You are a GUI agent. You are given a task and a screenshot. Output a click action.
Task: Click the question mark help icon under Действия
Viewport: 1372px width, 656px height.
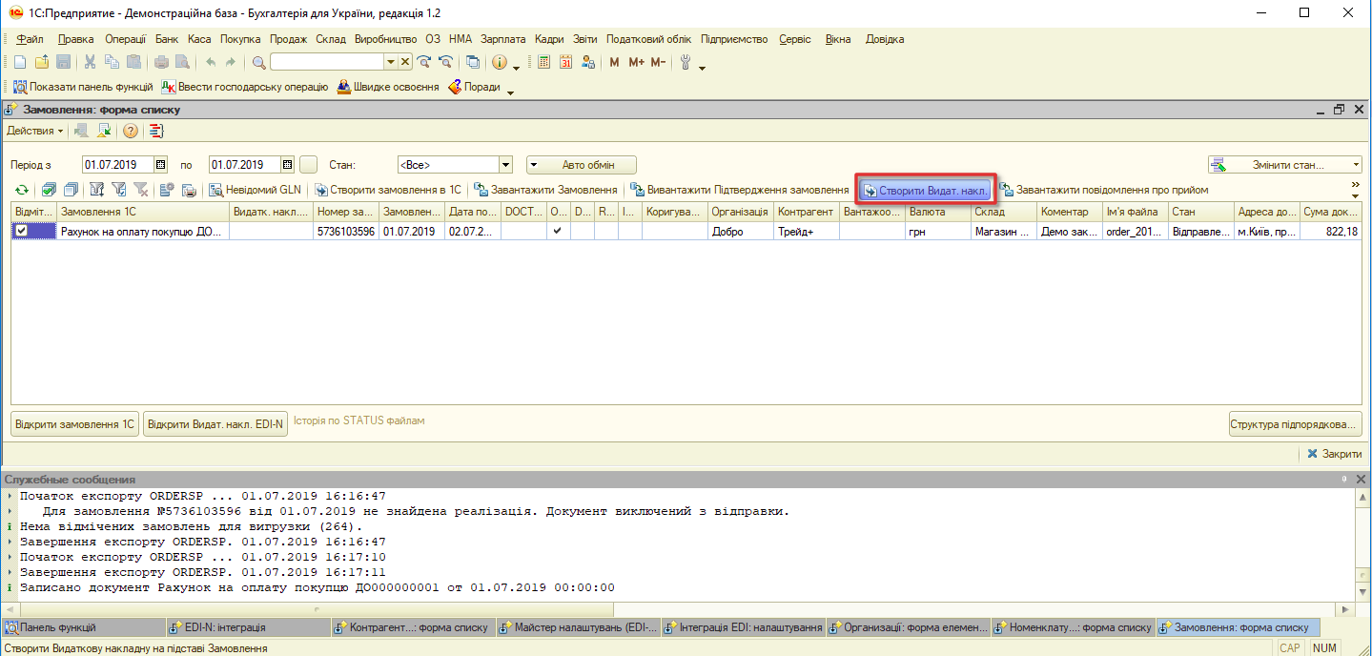[131, 131]
